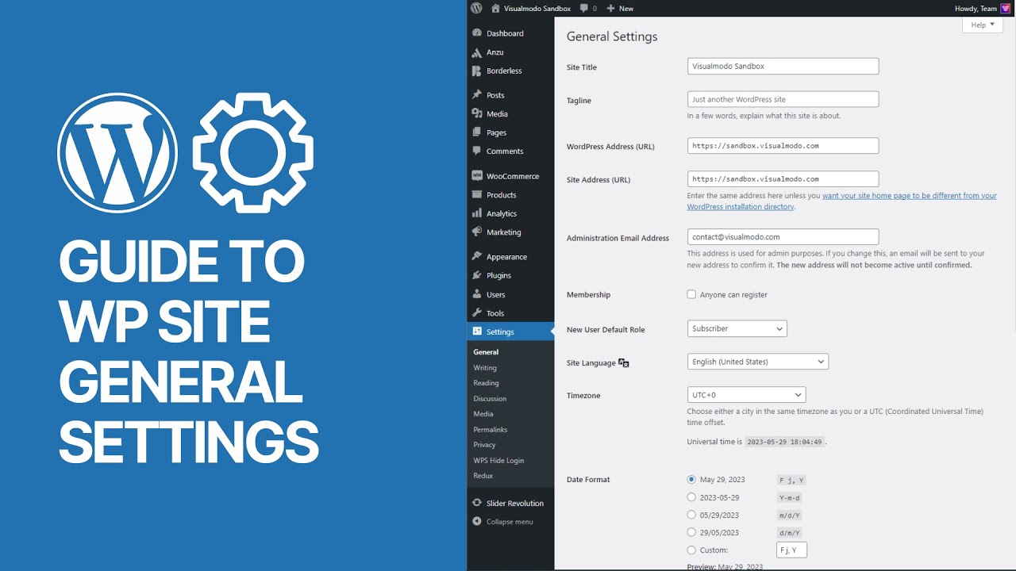
Task: Click the Products box icon
Action: tap(476, 194)
